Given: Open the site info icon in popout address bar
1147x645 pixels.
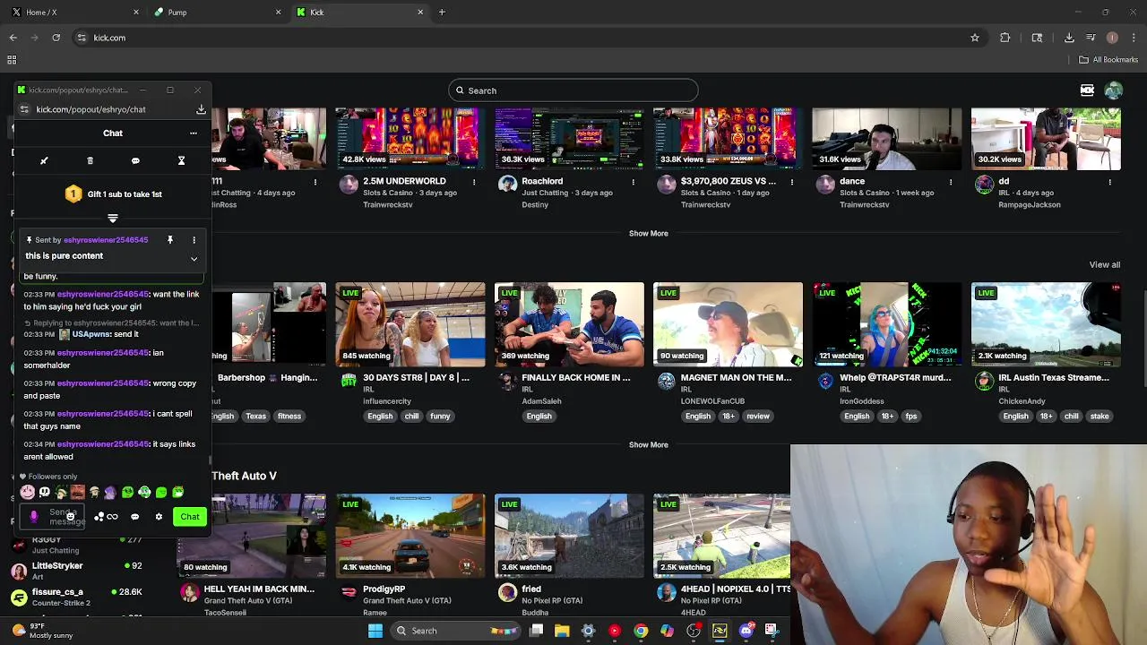Looking at the screenshot, I should click(x=24, y=109).
